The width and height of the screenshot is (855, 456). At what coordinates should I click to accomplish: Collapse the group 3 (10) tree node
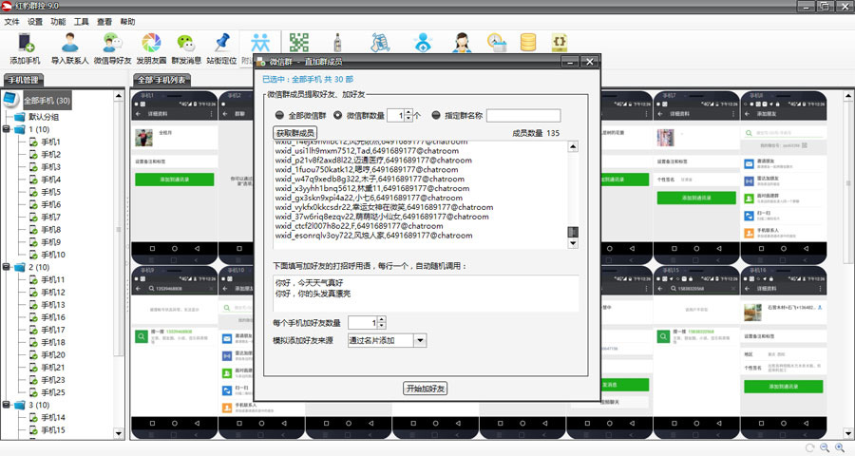6,406
